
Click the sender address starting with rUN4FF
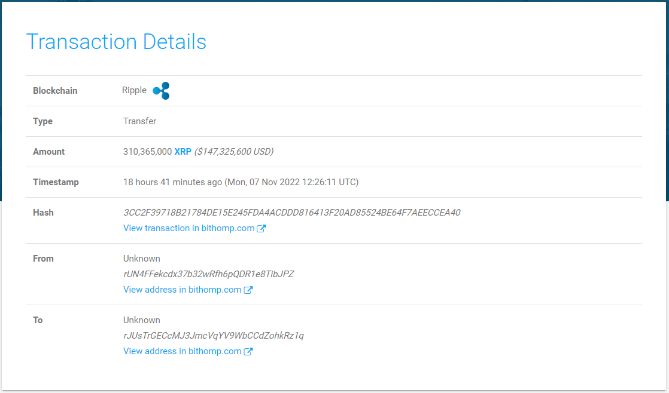point(208,274)
